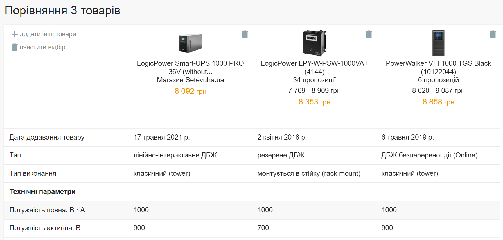Open the PowerWalker VFI 1000 TGS Black title link

438,67
